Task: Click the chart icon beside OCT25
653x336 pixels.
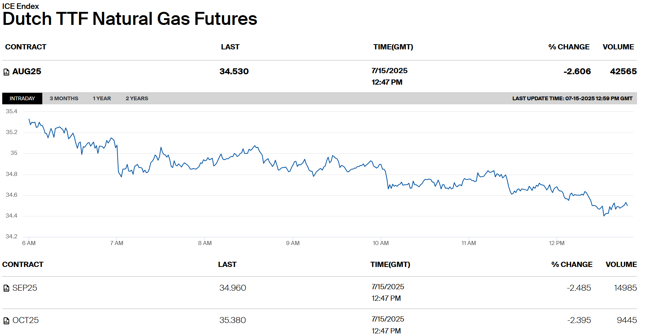Action: click(6, 321)
